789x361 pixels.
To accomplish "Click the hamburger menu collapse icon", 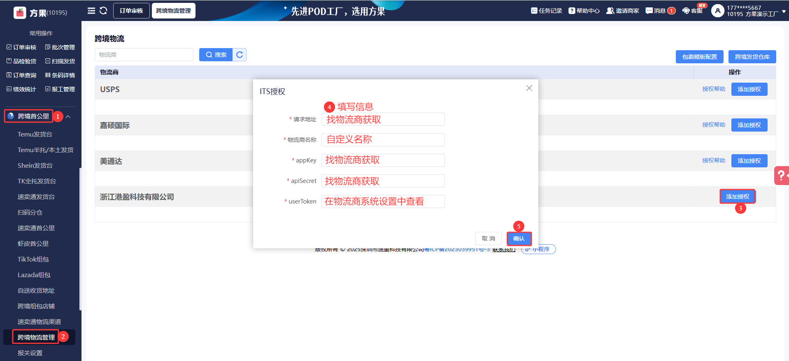I will coord(91,11).
